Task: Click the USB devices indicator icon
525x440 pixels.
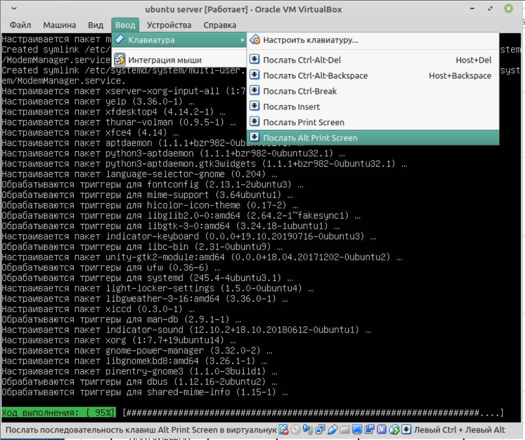Action: [332, 429]
